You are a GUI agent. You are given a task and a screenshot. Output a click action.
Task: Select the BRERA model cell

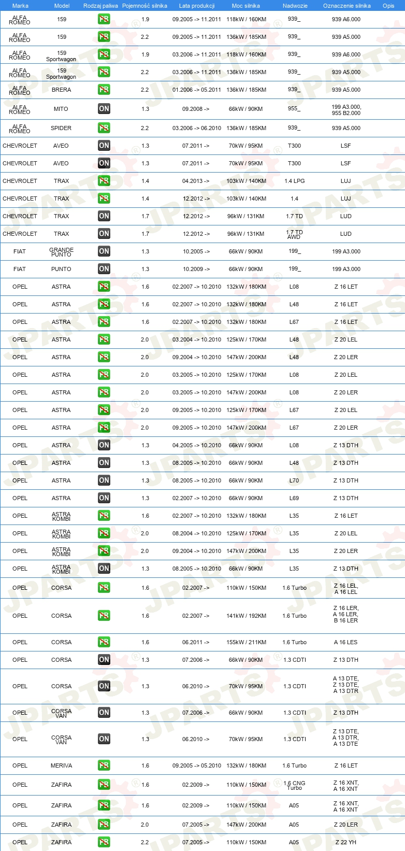pyautogui.click(x=61, y=90)
